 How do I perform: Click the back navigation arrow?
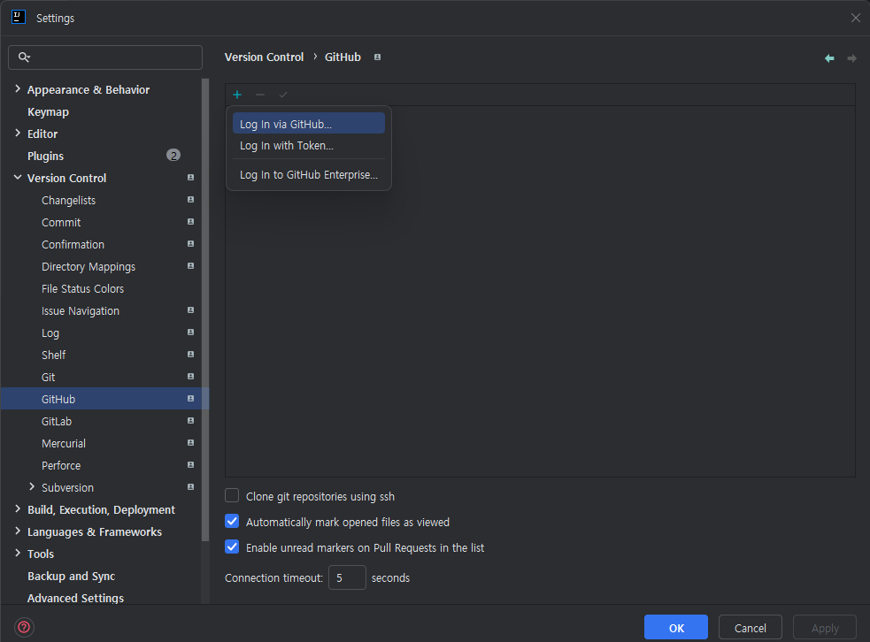[829, 58]
